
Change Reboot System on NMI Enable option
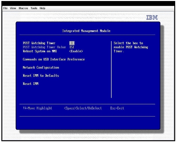[x=76, y=51]
